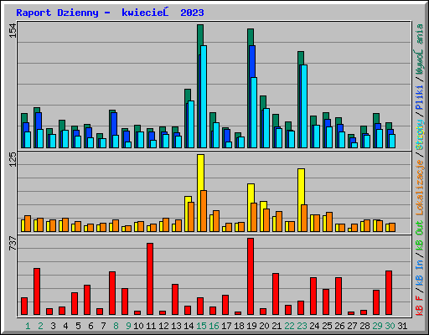Click day label '22' on the x-axis
429x335 pixels.
pos(289,326)
